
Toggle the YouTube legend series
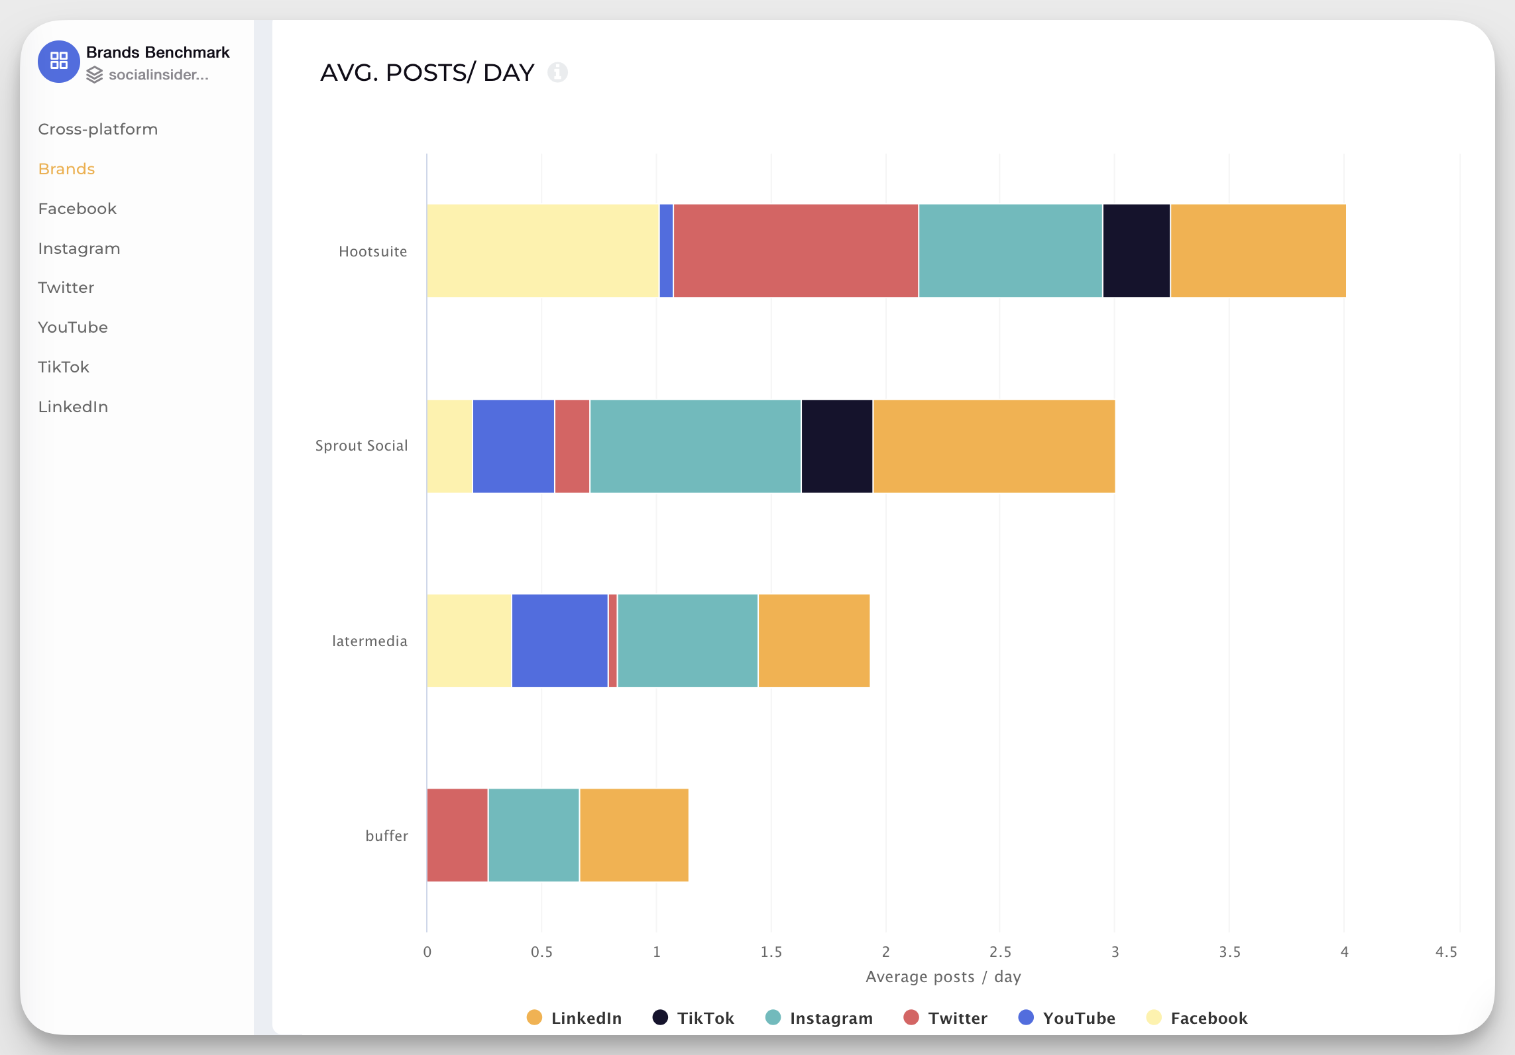(x=1067, y=1018)
